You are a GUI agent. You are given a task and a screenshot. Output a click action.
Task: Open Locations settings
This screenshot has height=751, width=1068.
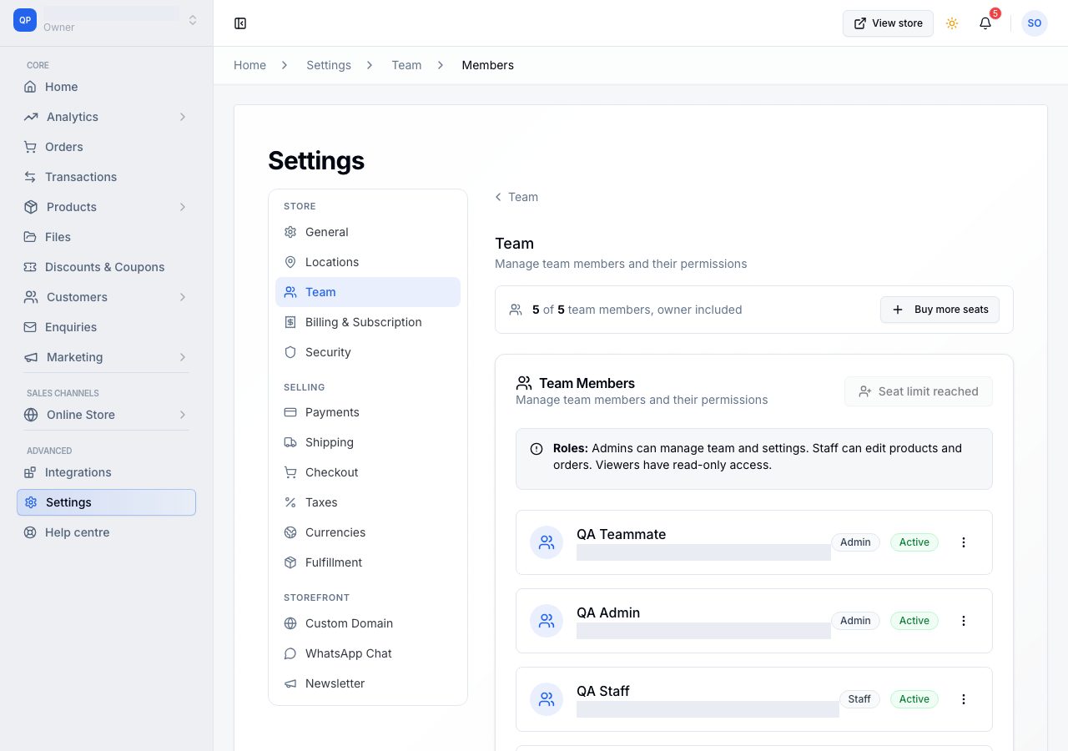pyautogui.click(x=368, y=262)
